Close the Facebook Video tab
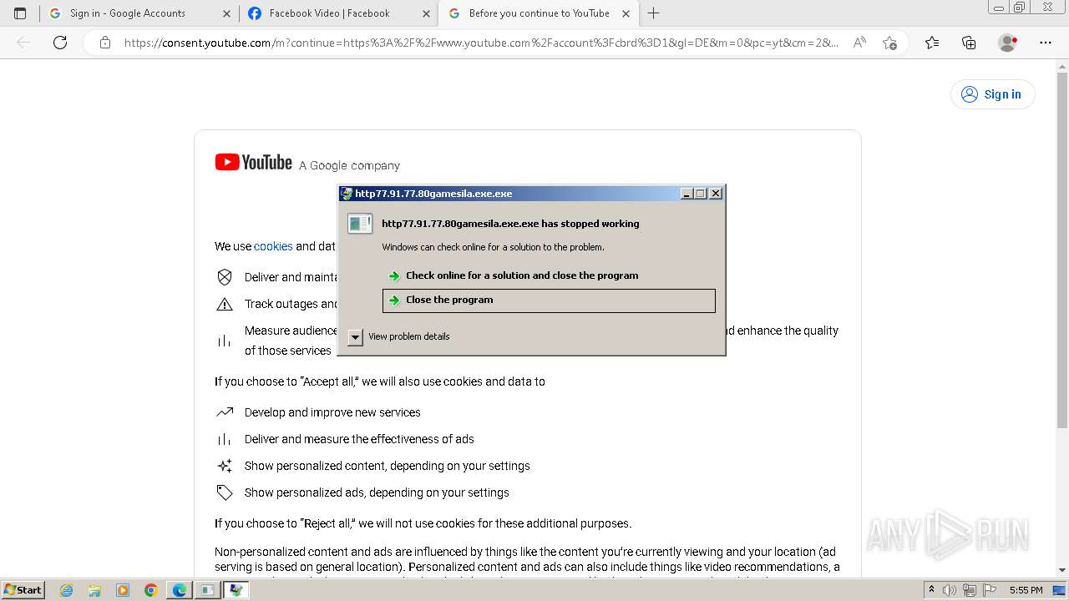Image resolution: width=1069 pixels, height=601 pixels. (426, 13)
